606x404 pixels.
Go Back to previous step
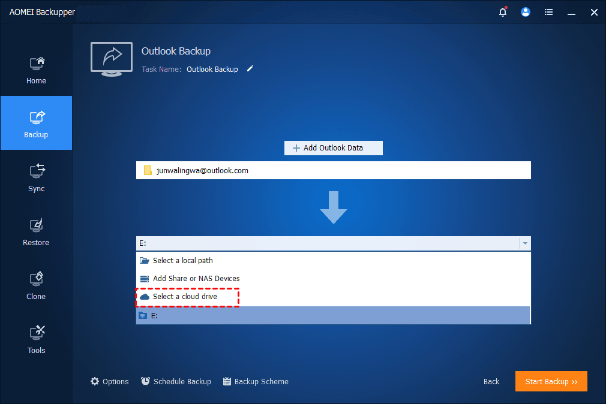pos(491,382)
